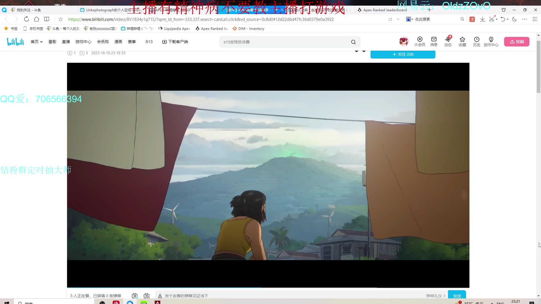This screenshot has width=541, height=304.
Task: Click the address bar URL
Action: (201, 19)
